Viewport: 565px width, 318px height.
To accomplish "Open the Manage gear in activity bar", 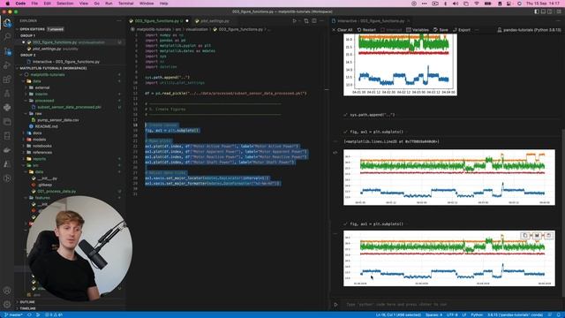I will (x=7, y=304).
